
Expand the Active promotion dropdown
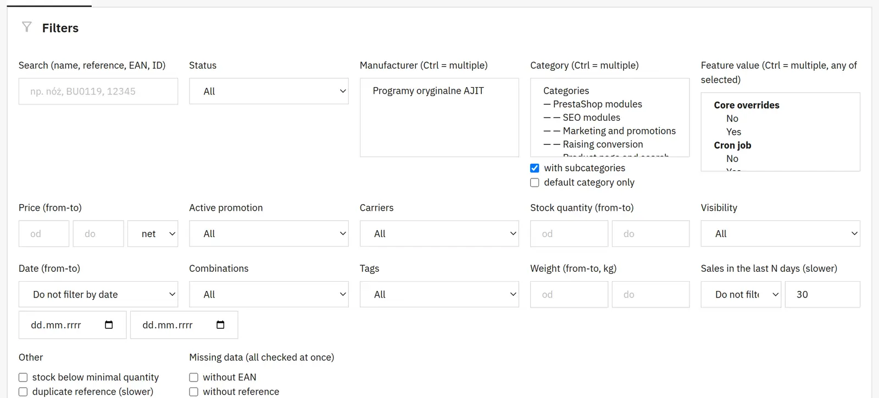click(x=269, y=234)
